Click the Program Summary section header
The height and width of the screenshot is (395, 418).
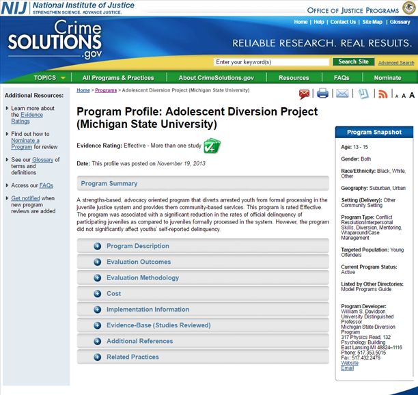click(x=203, y=183)
